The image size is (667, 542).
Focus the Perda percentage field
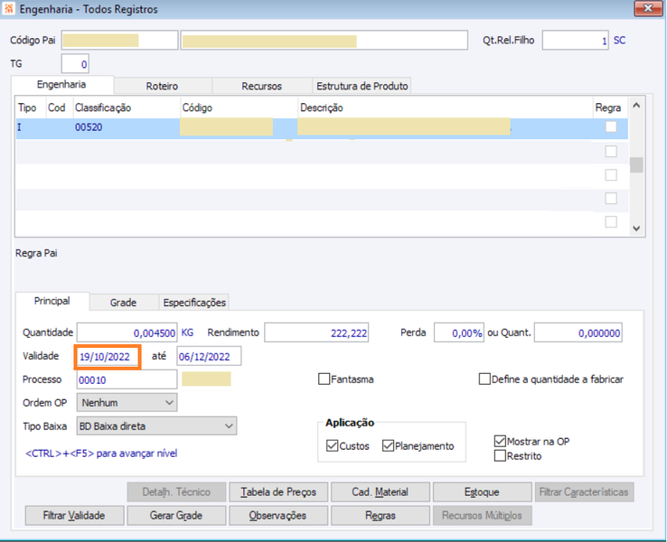point(459,332)
